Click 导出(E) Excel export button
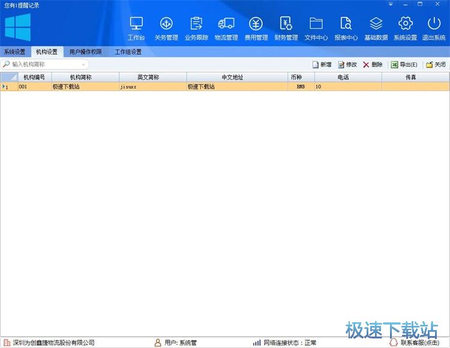 (404, 65)
